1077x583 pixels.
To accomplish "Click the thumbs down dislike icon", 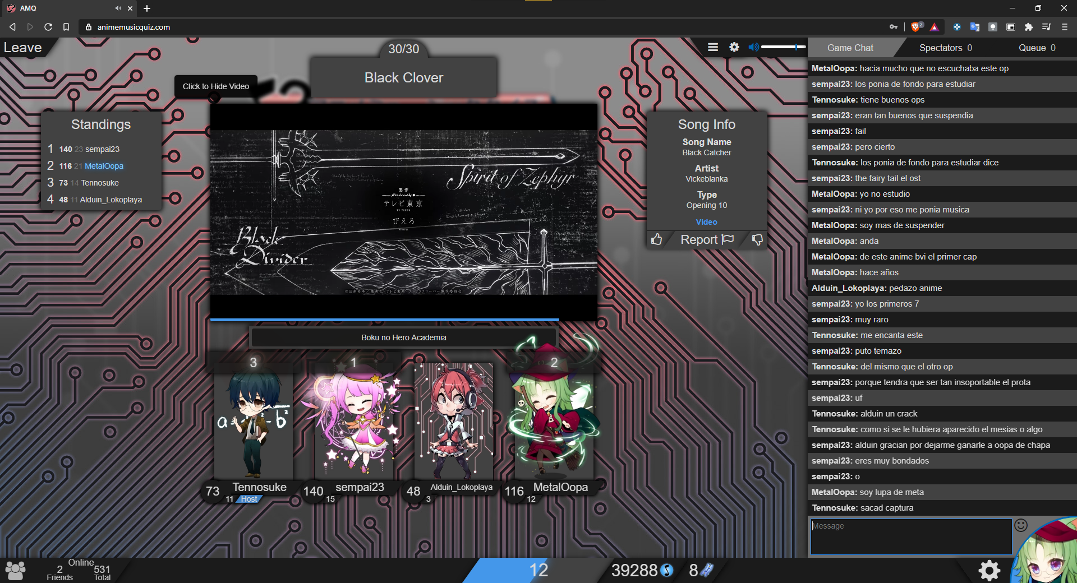I will click(x=757, y=240).
